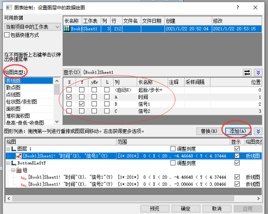
Task: Click the plot list horizontal scrollbar thumb
Action: pyautogui.click(x=123, y=199)
